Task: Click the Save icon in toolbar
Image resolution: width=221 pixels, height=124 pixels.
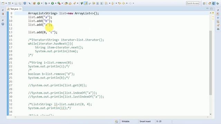Action: coord(16,3)
